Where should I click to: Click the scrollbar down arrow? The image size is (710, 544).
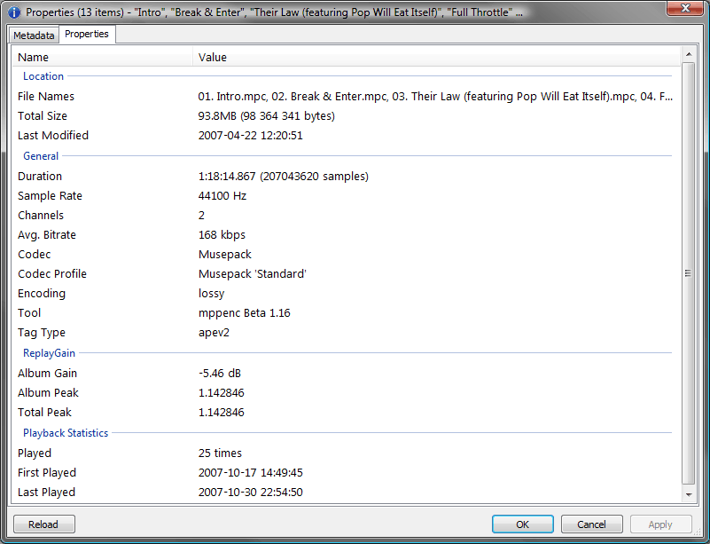click(x=688, y=493)
